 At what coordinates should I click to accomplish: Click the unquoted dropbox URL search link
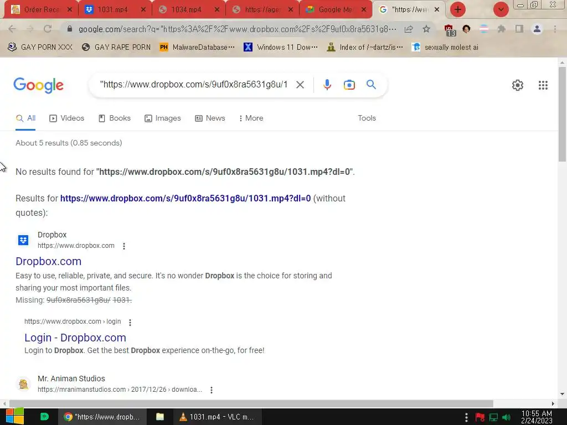tap(185, 199)
